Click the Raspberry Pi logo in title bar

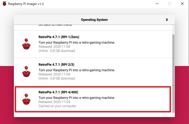[x=4, y=4]
